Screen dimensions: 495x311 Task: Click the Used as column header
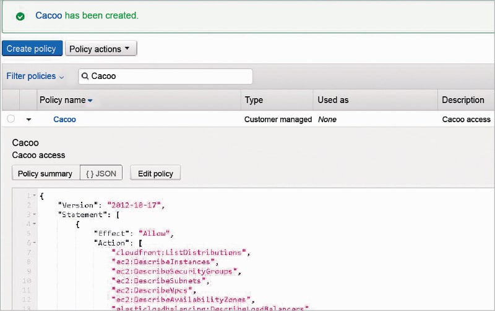[333, 100]
